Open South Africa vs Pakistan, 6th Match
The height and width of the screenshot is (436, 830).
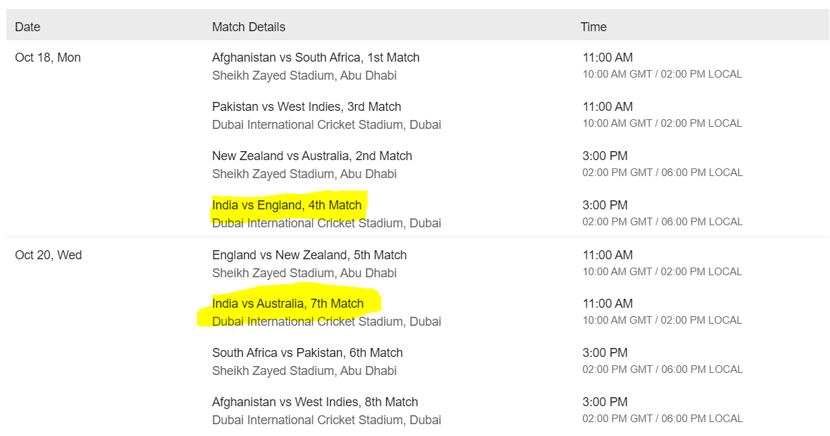(x=308, y=353)
